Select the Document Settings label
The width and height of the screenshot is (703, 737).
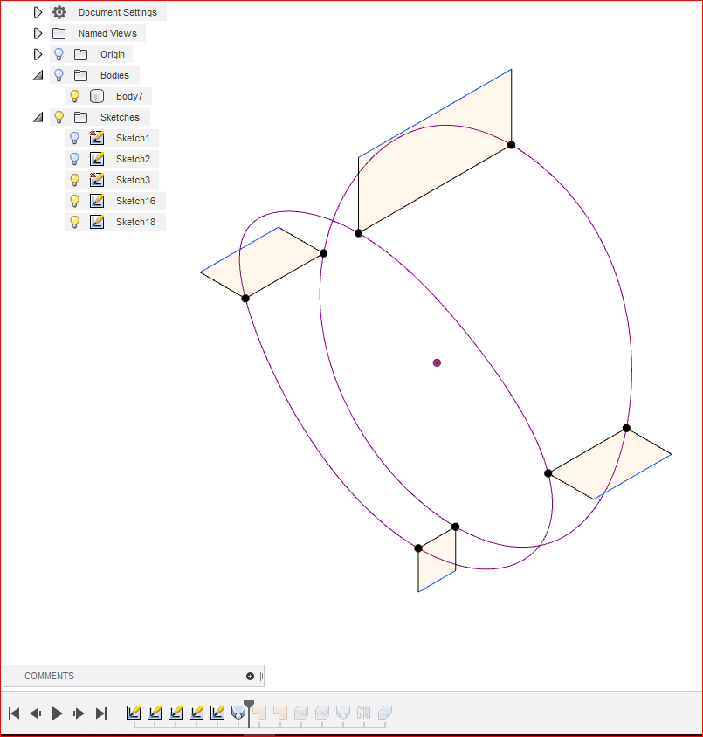118,12
